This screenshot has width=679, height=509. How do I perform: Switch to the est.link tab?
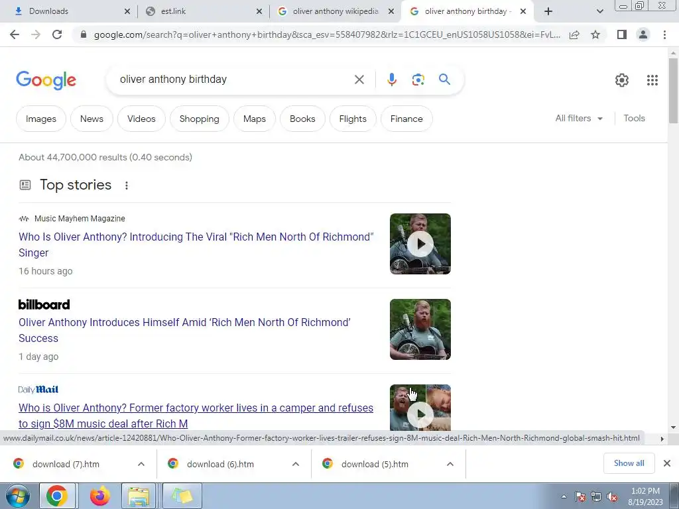coord(202,11)
